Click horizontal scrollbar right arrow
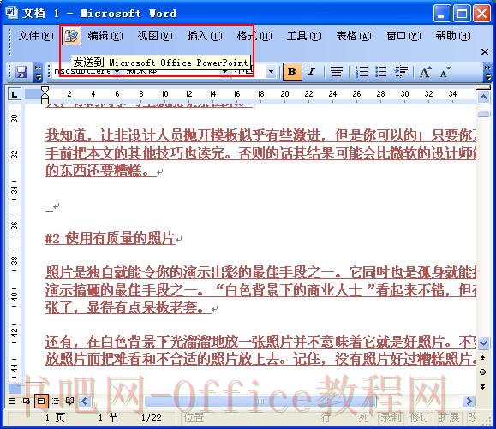Screen dimensions: 496x429 point(469,402)
